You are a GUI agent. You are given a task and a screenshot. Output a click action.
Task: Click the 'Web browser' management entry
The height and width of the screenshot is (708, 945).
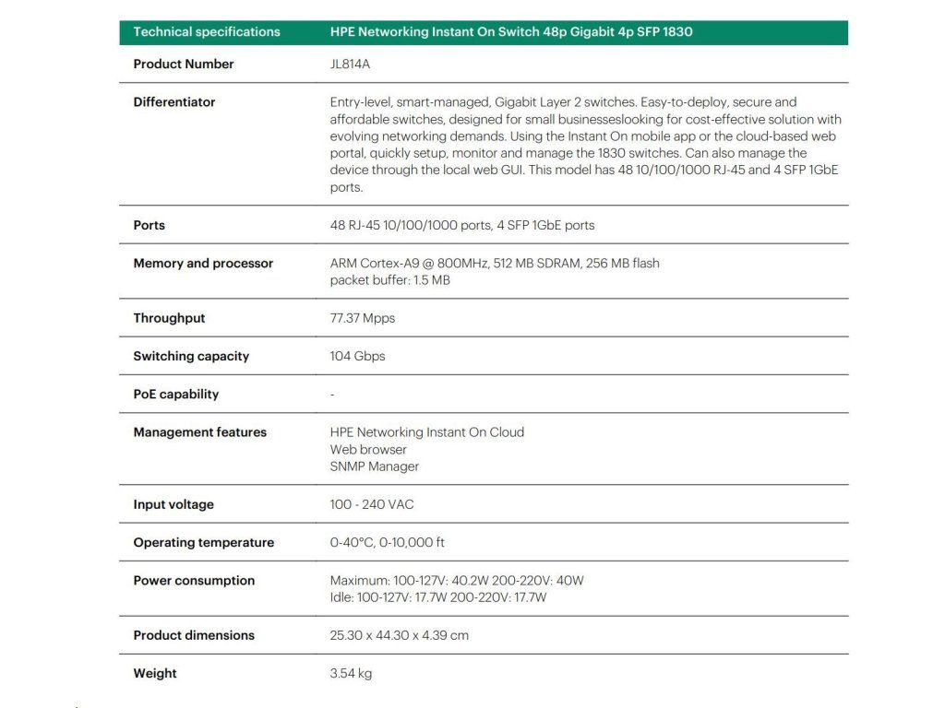[x=368, y=449]
